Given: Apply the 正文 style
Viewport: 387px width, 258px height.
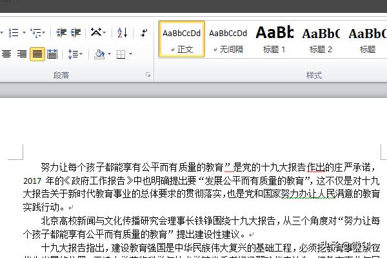Looking at the screenshot, I should pyautogui.click(x=181, y=39).
